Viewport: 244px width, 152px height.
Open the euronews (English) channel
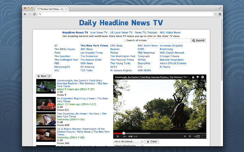[x=171, y=46]
